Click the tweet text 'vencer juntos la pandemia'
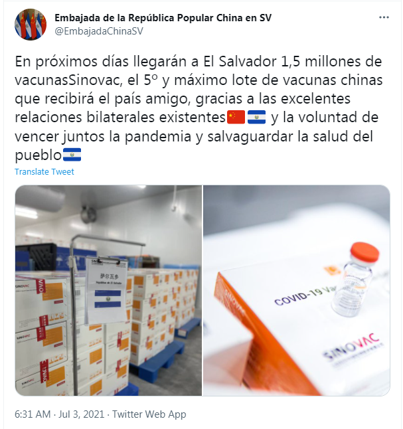 tap(103, 137)
